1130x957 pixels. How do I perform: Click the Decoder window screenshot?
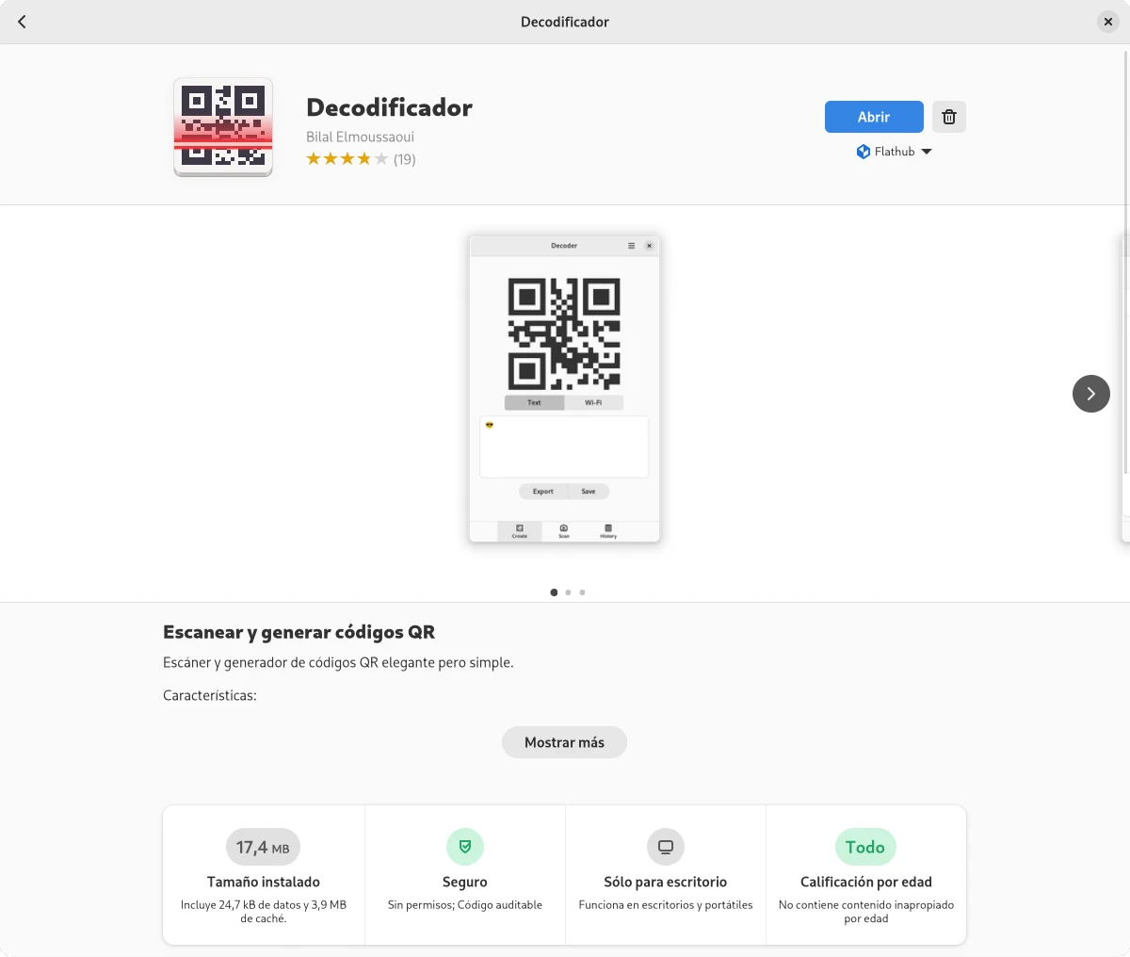565,389
